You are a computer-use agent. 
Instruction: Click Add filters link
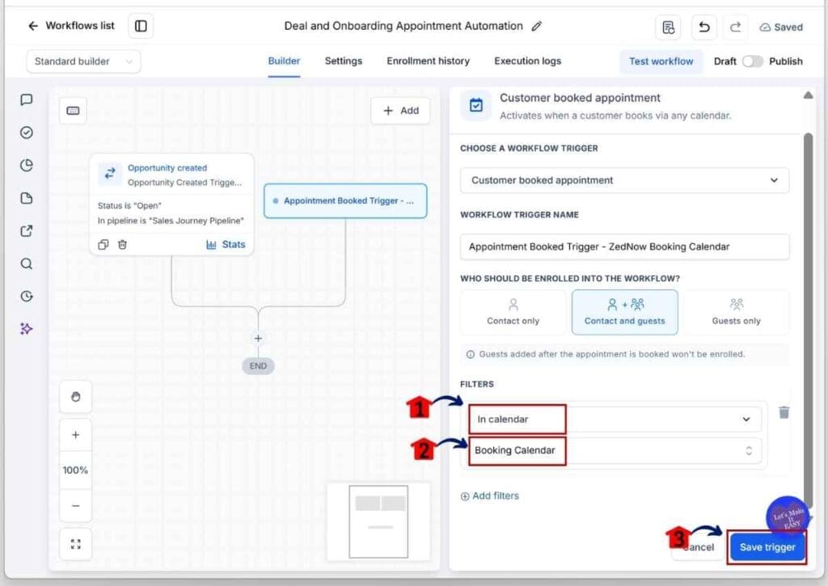490,495
